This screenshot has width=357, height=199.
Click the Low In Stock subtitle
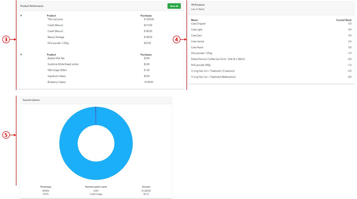[198, 9]
